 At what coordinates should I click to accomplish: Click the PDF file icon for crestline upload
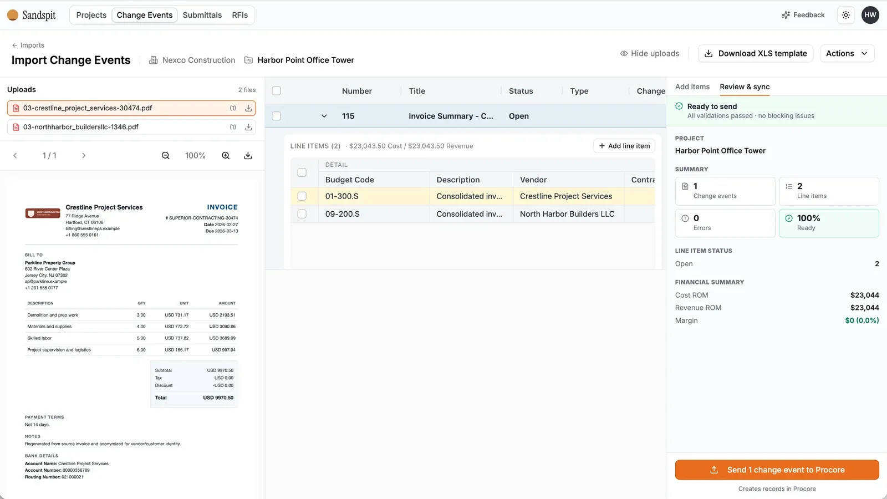click(x=16, y=108)
